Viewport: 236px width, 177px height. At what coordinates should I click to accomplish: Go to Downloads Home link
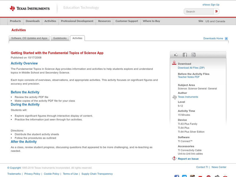pyautogui.click(x=213, y=38)
